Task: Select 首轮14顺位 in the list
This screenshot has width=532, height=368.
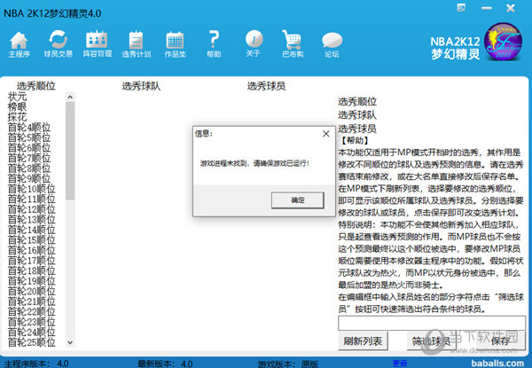Action: pos(32,230)
